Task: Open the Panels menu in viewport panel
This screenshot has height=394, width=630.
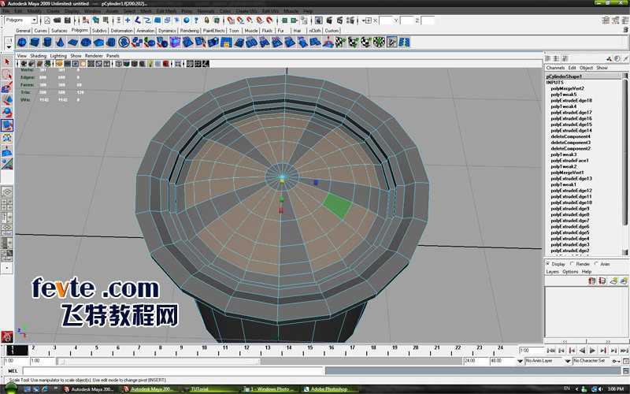Action: click(113, 56)
